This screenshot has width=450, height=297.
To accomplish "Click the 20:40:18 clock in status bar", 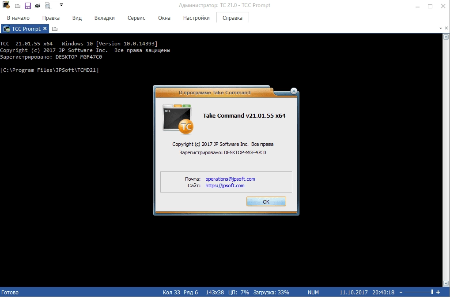I will tap(383, 293).
